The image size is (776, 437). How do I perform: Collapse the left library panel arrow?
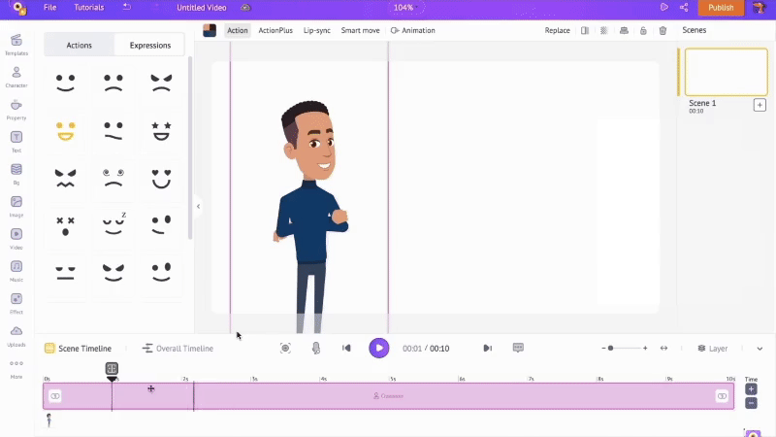pos(198,206)
